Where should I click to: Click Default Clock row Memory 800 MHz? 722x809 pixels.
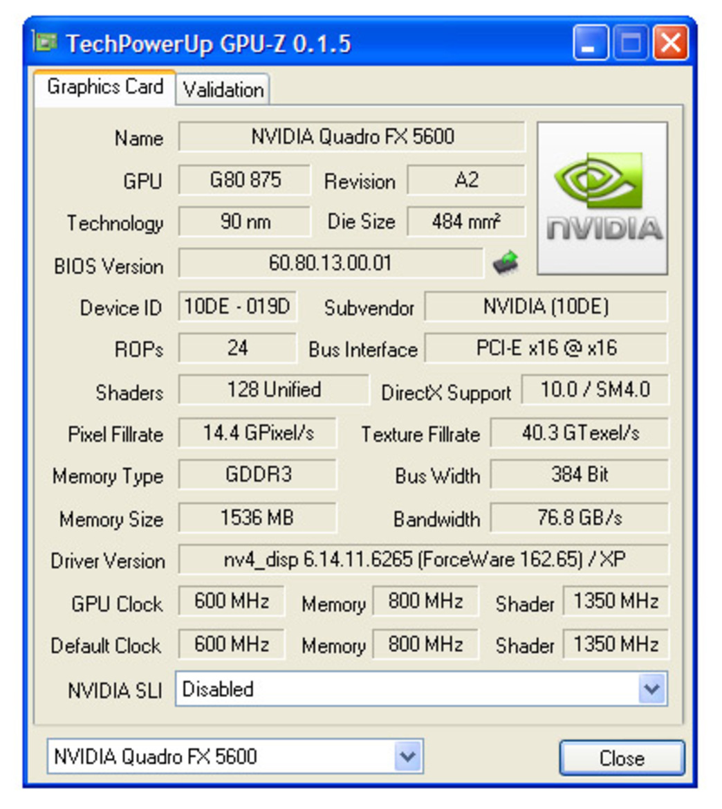425,644
